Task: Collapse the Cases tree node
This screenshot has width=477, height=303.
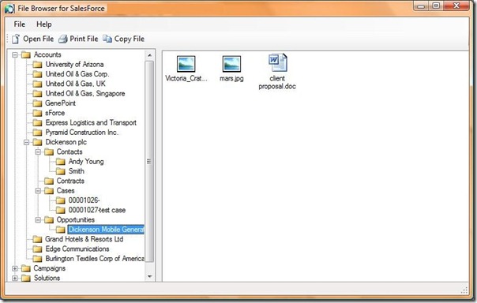Action: (38, 191)
